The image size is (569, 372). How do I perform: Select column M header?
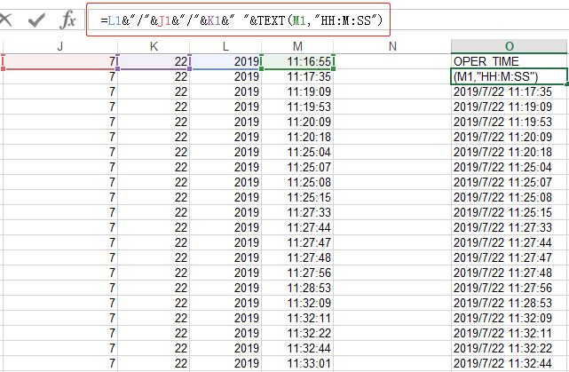click(x=297, y=46)
